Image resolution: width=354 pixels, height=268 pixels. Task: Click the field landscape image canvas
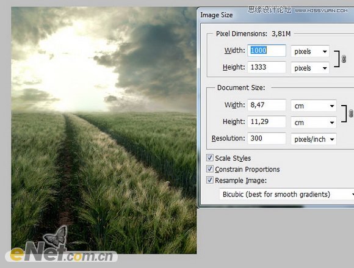[x=104, y=130]
